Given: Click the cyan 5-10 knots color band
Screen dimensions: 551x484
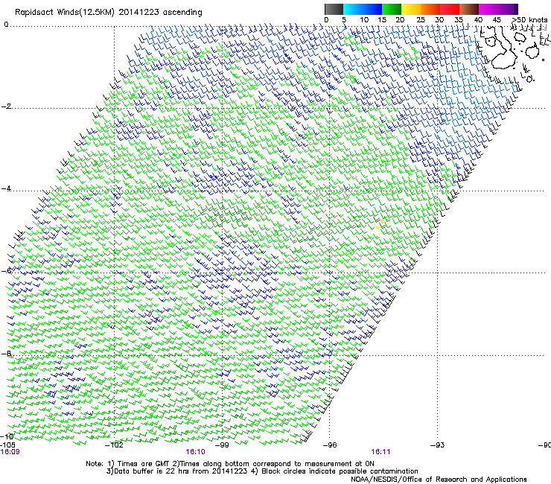Looking at the screenshot, I should coord(353,9).
